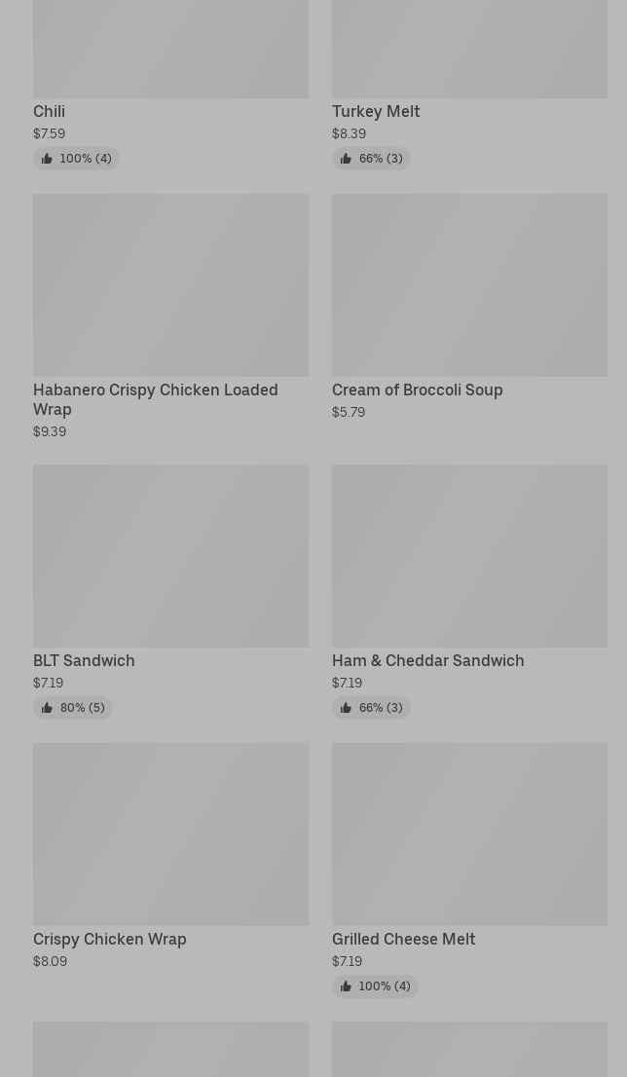Screen dimensions: 627x1077
Task: Click the Habanero Crispy Chicken Wrap image
Action: pyautogui.click(x=170, y=284)
